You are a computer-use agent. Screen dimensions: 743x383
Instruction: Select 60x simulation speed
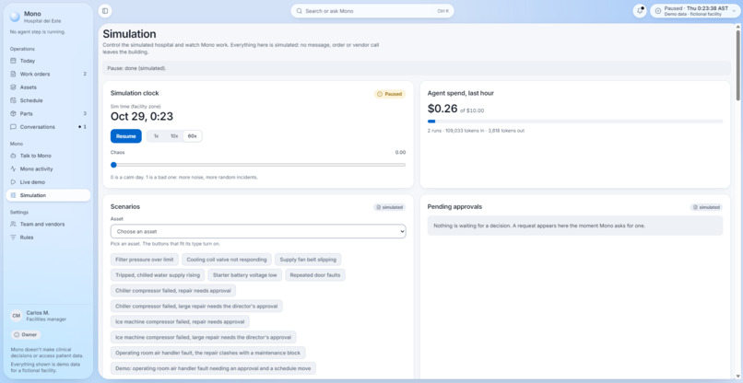(193, 136)
